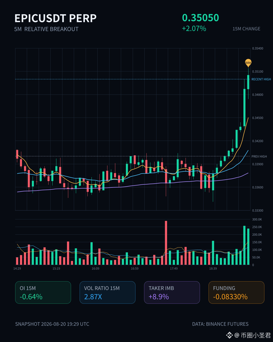Click price axis label 0.34200
The height and width of the screenshot is (342, 273).
258,141
